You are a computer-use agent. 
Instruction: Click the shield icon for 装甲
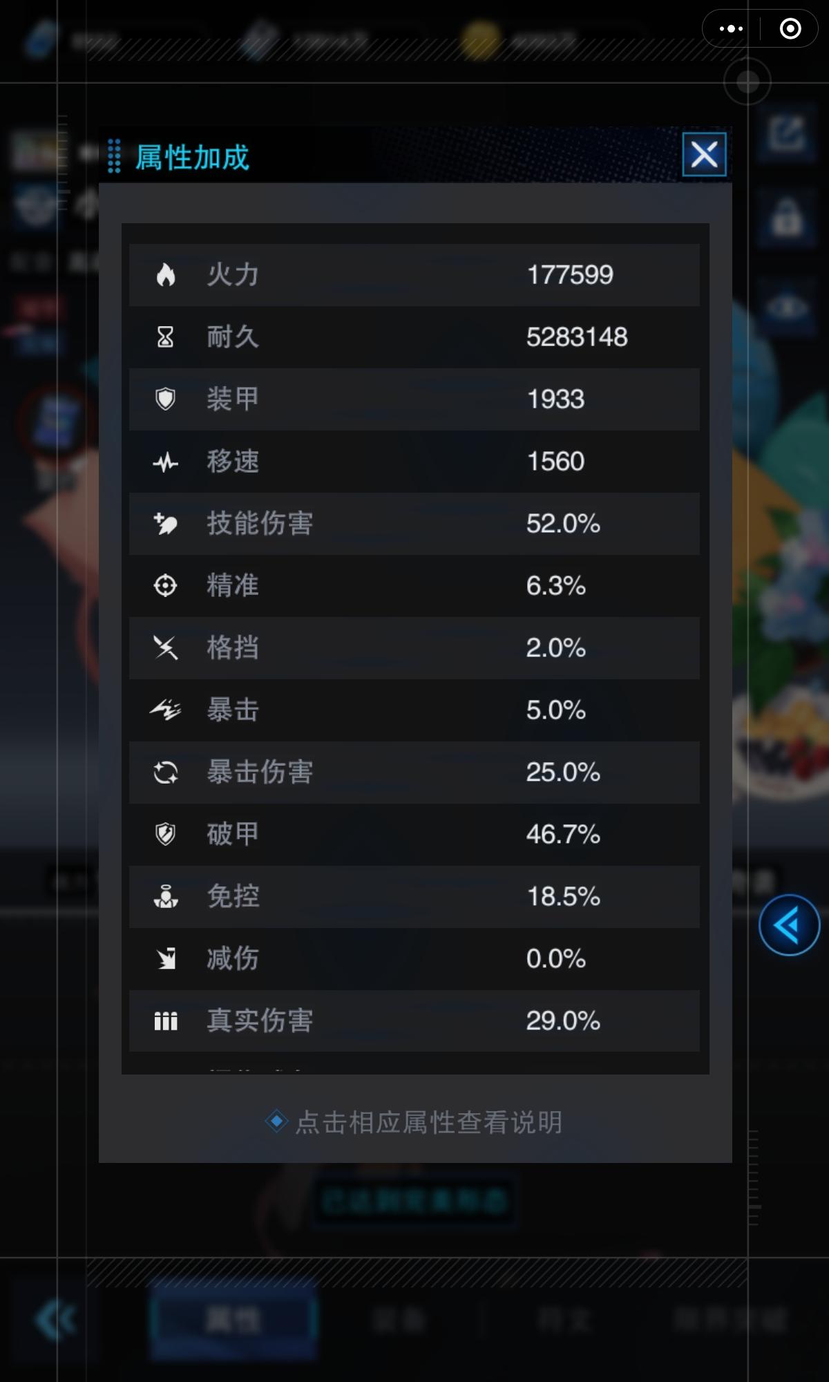(166, 399)
